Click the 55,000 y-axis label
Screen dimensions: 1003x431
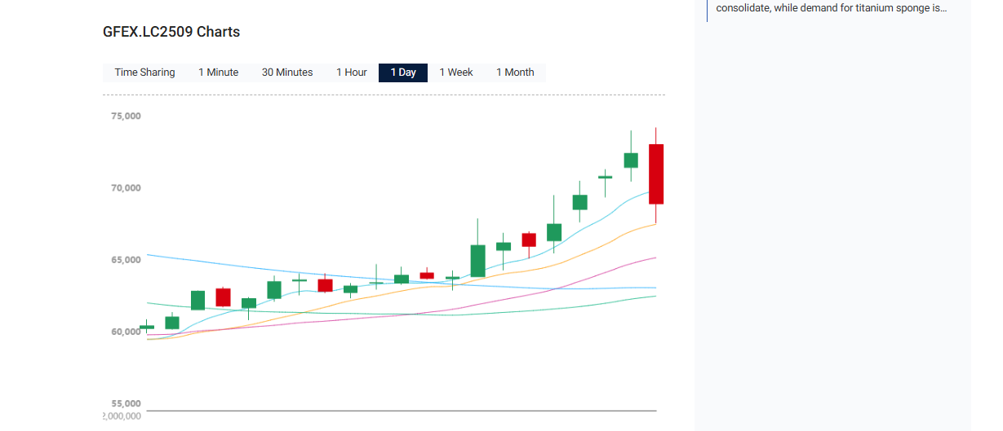point(126,403)
